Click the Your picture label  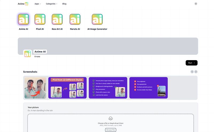pyautogui.click(x=33, y=107)
